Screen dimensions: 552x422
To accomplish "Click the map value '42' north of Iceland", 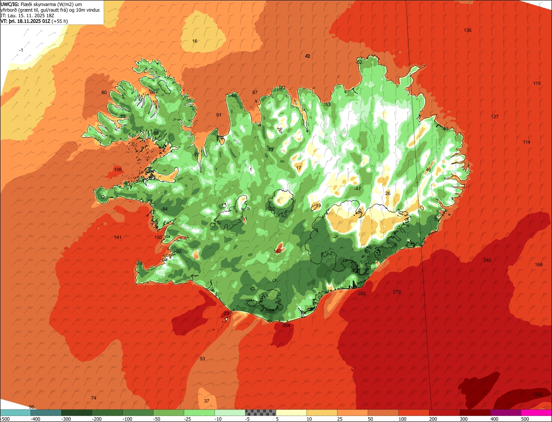I will pos(307,56).
